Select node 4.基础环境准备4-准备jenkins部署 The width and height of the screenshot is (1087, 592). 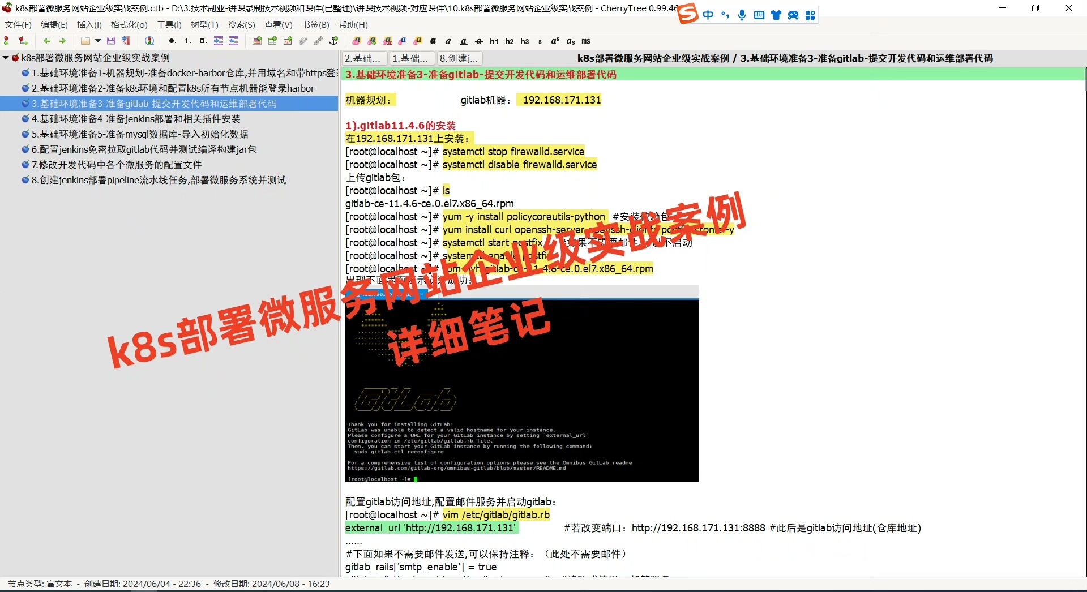(136, 119)
